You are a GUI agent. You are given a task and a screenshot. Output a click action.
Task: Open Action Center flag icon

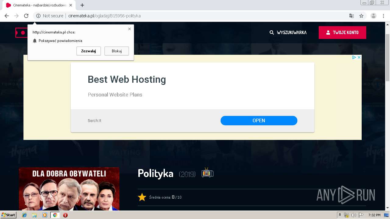(x=361, y=215)
